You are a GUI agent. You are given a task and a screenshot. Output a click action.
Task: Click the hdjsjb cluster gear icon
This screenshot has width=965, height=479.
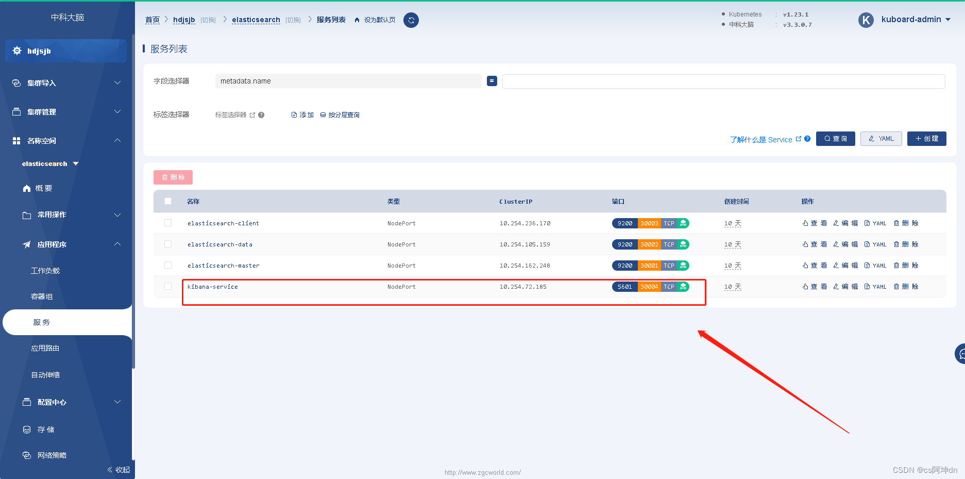[17, 51]
